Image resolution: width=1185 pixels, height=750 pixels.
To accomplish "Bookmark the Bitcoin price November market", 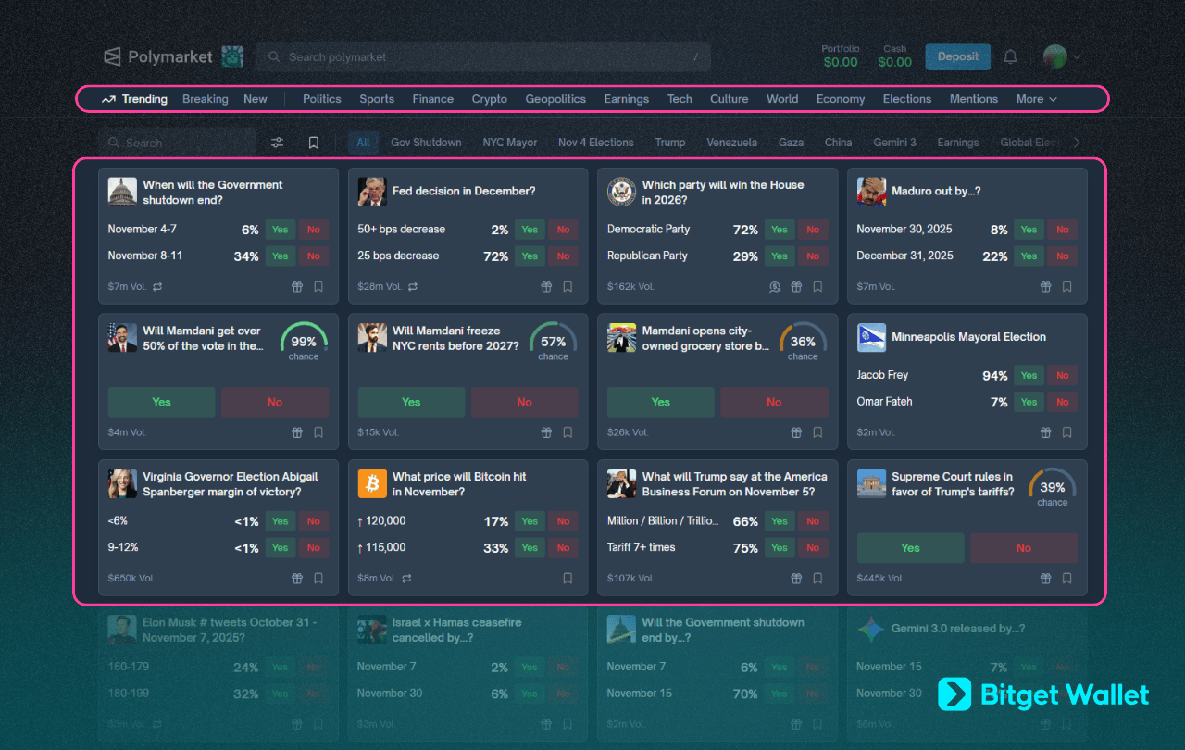I will point(568,579).
